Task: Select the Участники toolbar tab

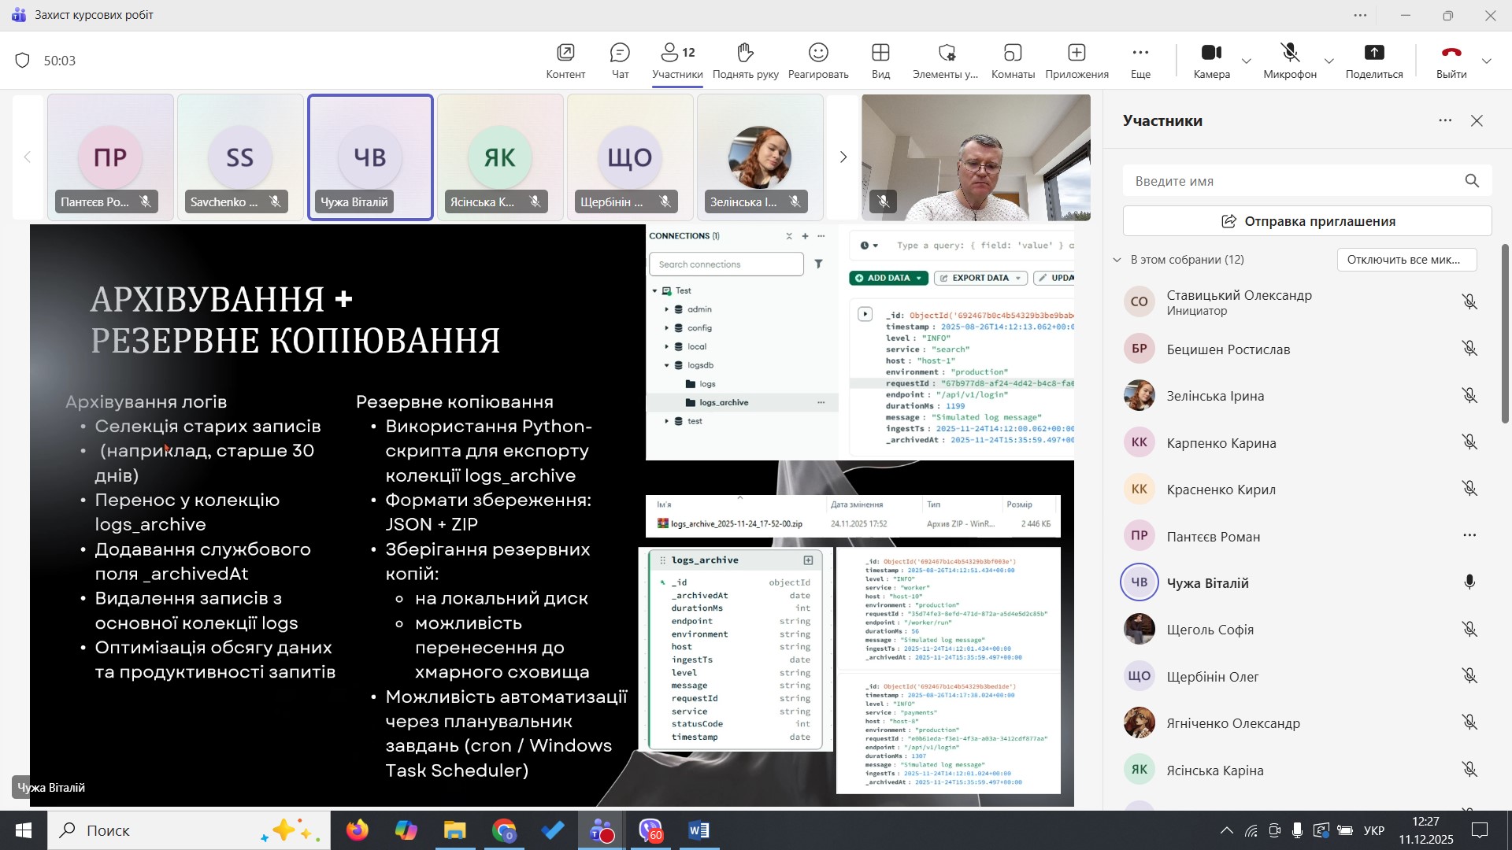Action: coord(677,61)
